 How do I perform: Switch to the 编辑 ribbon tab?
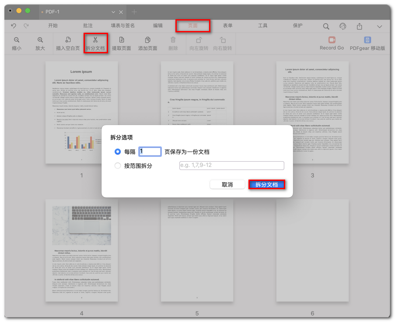(x=157, y=26)
